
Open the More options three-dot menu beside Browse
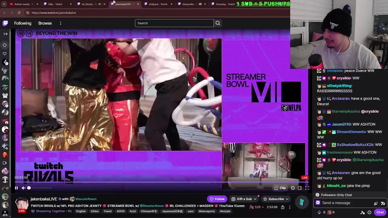pyautogui.click(x=60, y=23)
